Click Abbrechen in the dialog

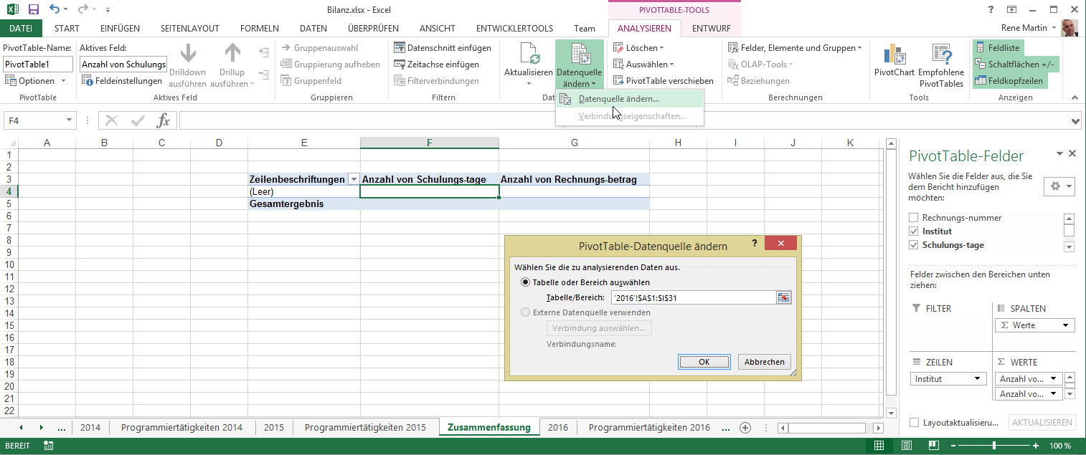[765, 362]
